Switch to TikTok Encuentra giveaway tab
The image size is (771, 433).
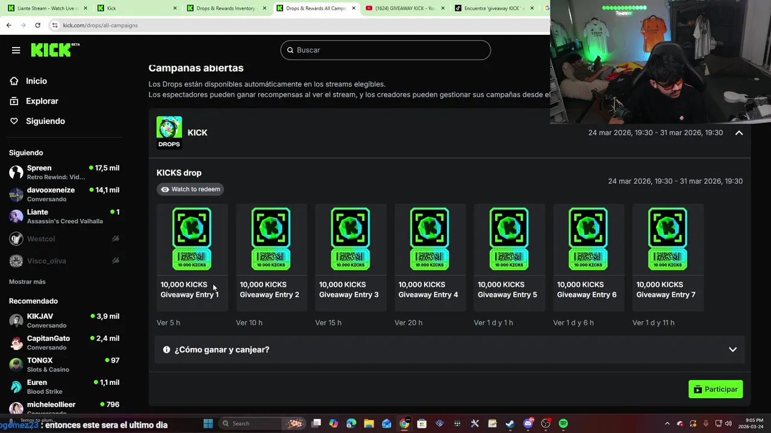[494, 8]
